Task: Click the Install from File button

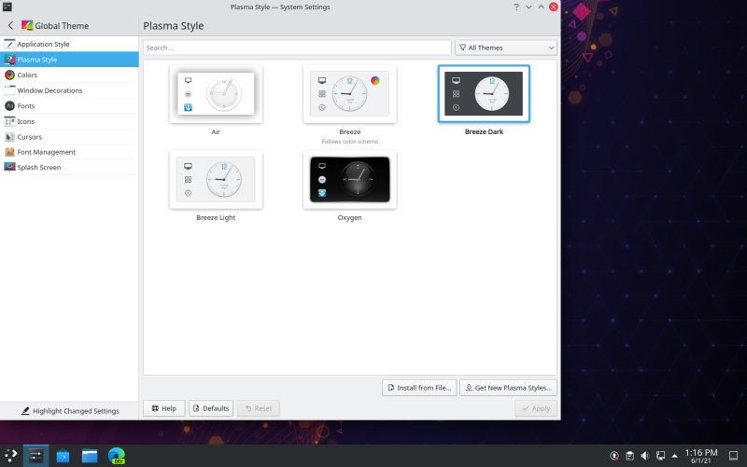Action: point(418,388)
